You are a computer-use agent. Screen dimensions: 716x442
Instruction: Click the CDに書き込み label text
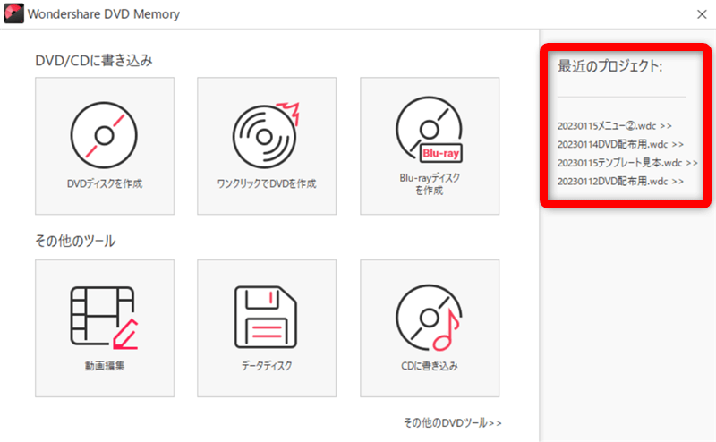click(430, 366)
